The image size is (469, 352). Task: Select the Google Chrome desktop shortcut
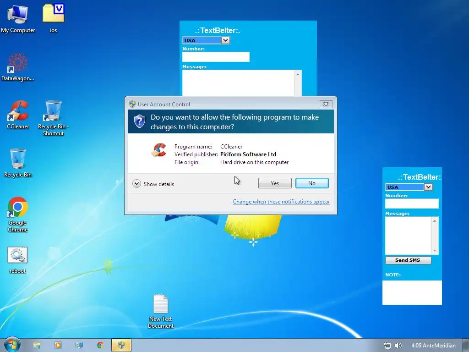[18, 214]
